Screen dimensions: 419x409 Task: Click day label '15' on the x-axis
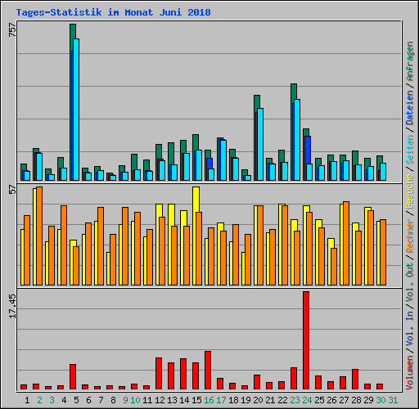point(196,400)
